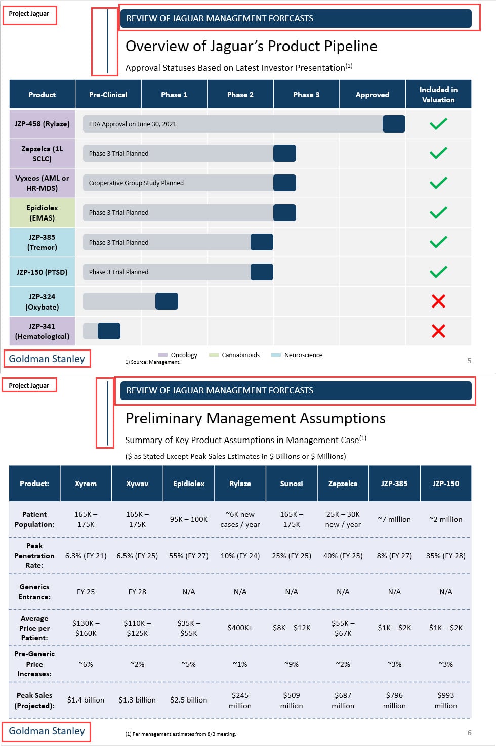This screenshot has width=496, height=746.
Task: Select the Included in Valuation column header
Action: point(438,94)
